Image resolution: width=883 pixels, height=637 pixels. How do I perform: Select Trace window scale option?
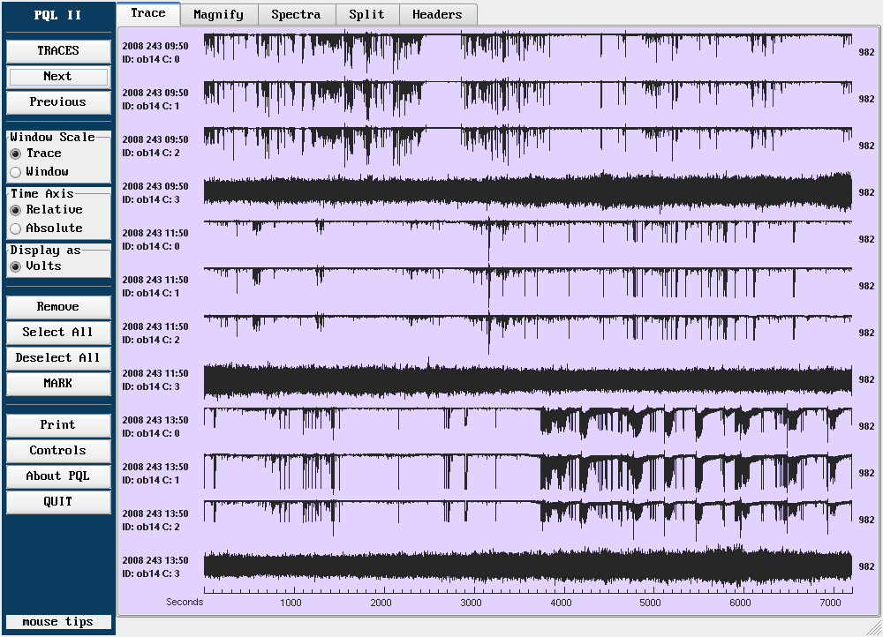point(16,154)
